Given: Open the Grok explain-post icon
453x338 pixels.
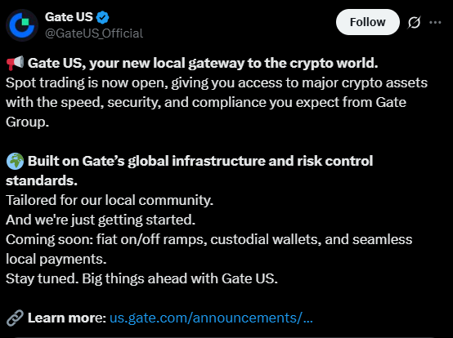Looking at the screenshot, I should pos(414,22).
